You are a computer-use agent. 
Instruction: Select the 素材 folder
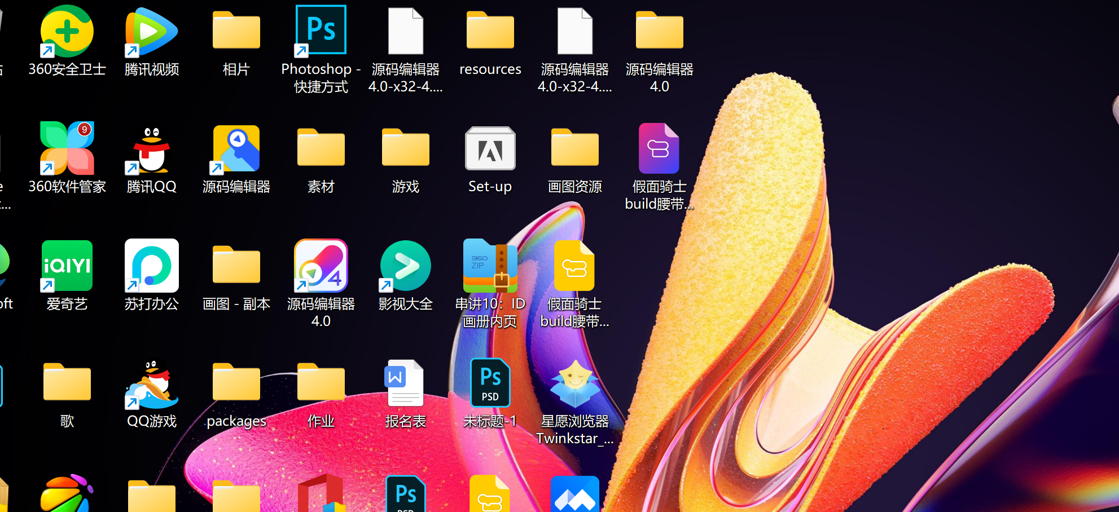tap(321, 148)
